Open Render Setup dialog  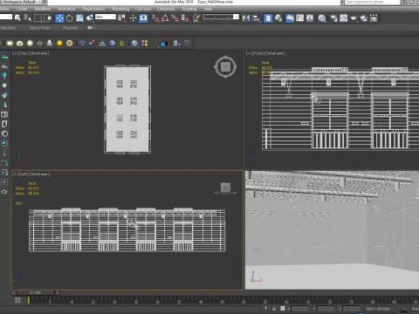point(333,18)
